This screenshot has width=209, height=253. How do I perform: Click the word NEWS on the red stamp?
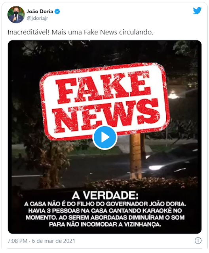(x=107, y=115)
